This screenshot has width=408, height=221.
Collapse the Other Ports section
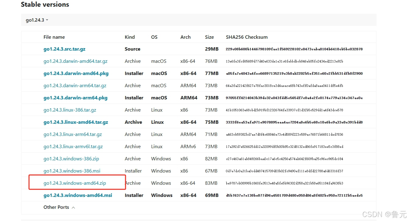59,207
